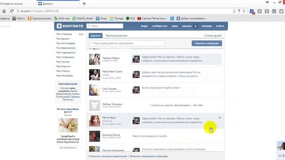Reload the page with the refresh icon

click(x=12, y=11)
